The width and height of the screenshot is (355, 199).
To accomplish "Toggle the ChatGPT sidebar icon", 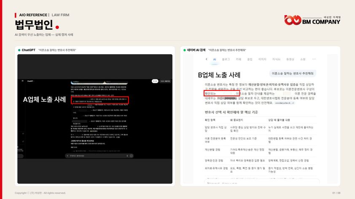I will (x=22, y=81).
